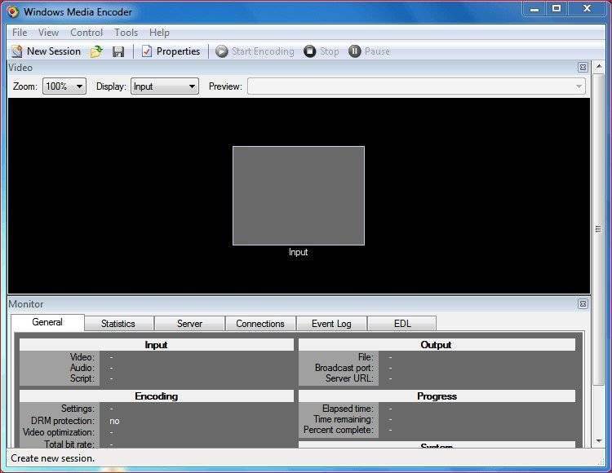The width and height of the screenshot is (612, 473).
Task: Close the Monitor panel
Action: (x=583, y=304)
